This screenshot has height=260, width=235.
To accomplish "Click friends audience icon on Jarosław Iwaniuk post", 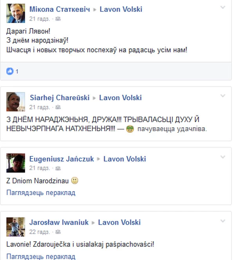I will [58, 232].
